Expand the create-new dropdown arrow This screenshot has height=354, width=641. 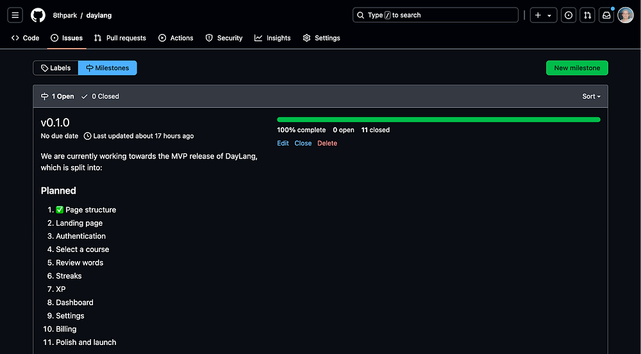(x=549, y=15)
